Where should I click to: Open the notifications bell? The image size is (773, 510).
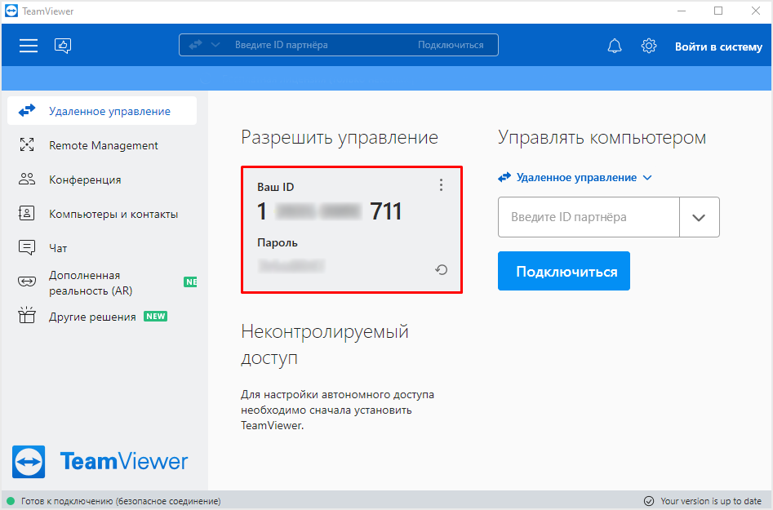coord(615,46)
